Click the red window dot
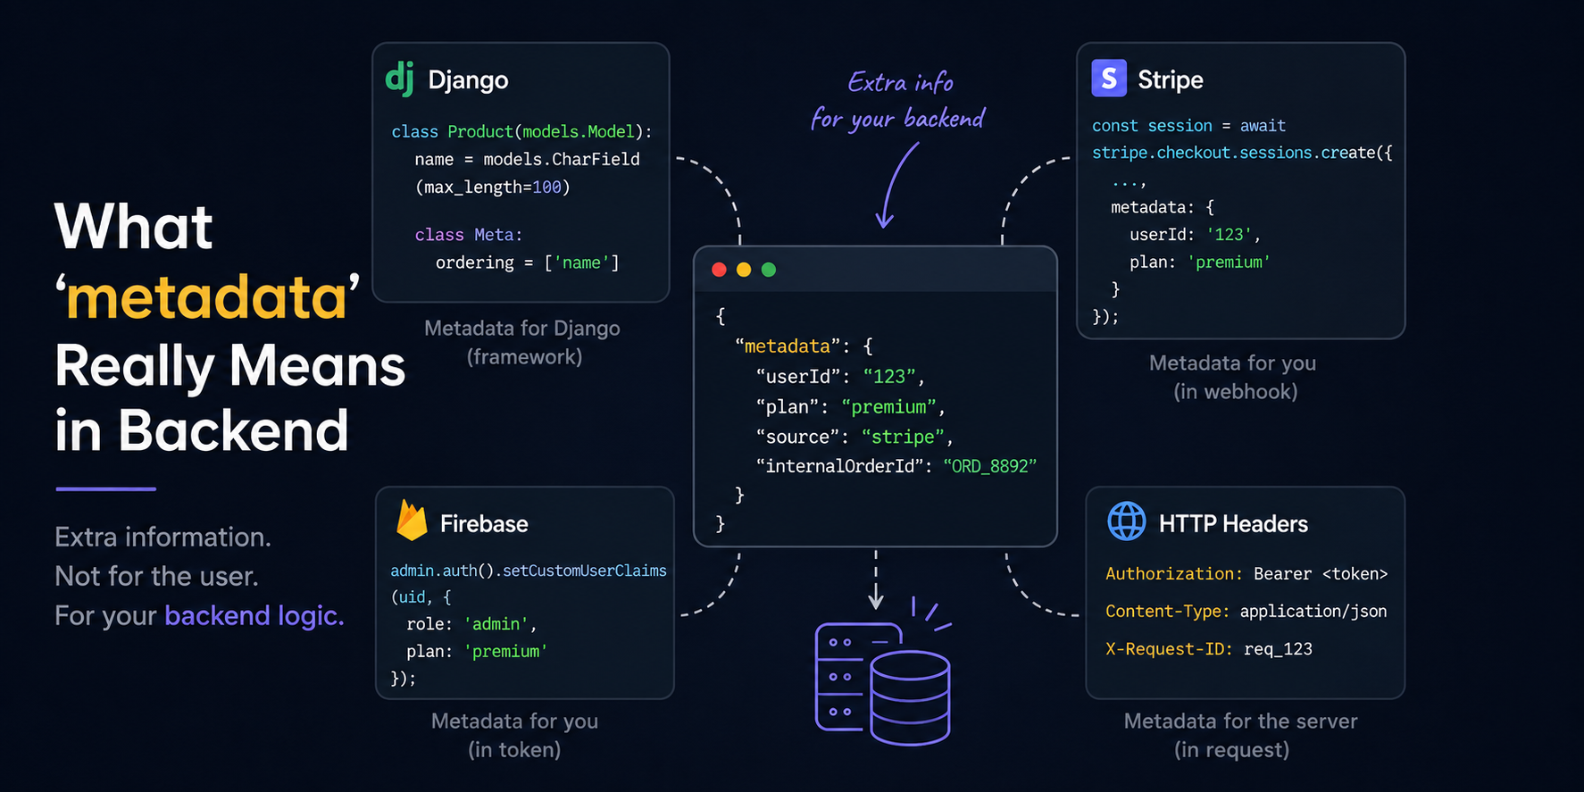This screenshot has width=1584, height=792. (x=719, y=270)
